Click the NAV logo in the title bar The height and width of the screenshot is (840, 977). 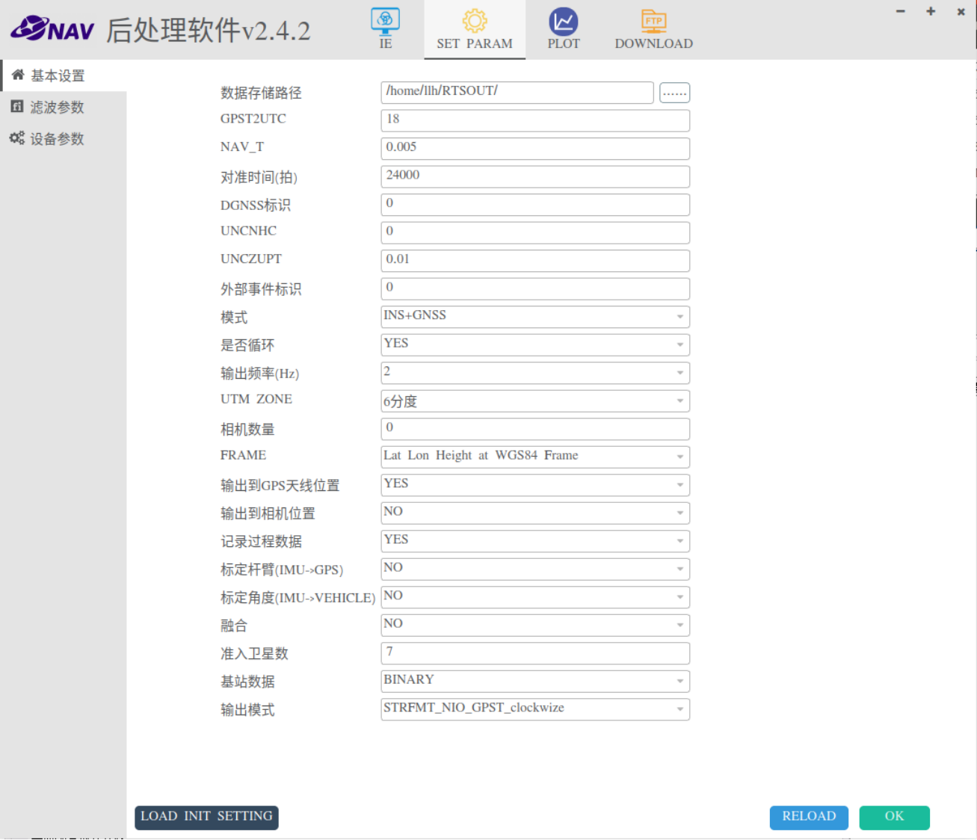tap(51, 28)
